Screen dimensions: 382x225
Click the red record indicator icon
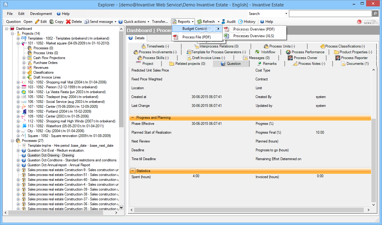click(x=359, y=22)
